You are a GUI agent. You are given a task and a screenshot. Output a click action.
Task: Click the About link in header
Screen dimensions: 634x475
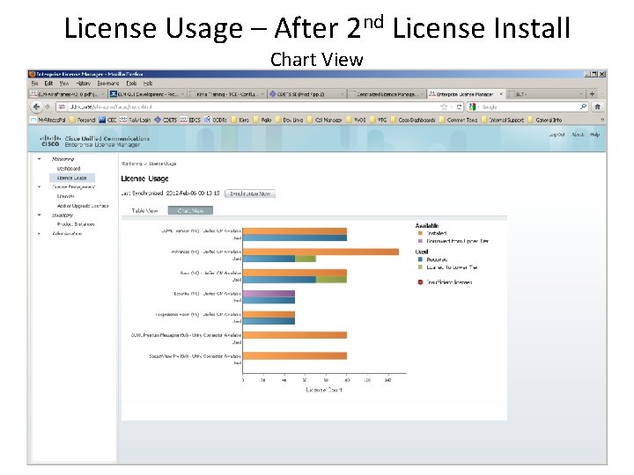[578, 135]
